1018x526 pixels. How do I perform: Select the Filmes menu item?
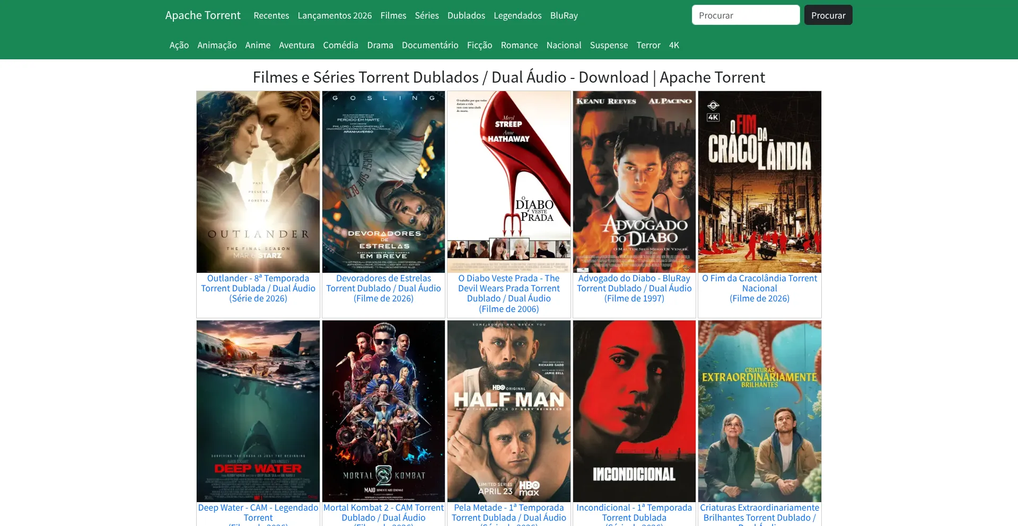coord(393,15)
